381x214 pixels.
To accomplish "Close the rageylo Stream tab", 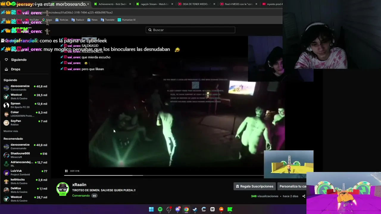I will [x=172, y=4].
